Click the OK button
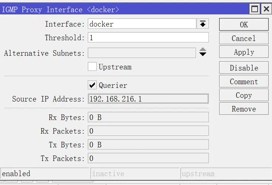The height and width of the screenshot is (185, 272). pyautogui.click(x=244, y=24)
